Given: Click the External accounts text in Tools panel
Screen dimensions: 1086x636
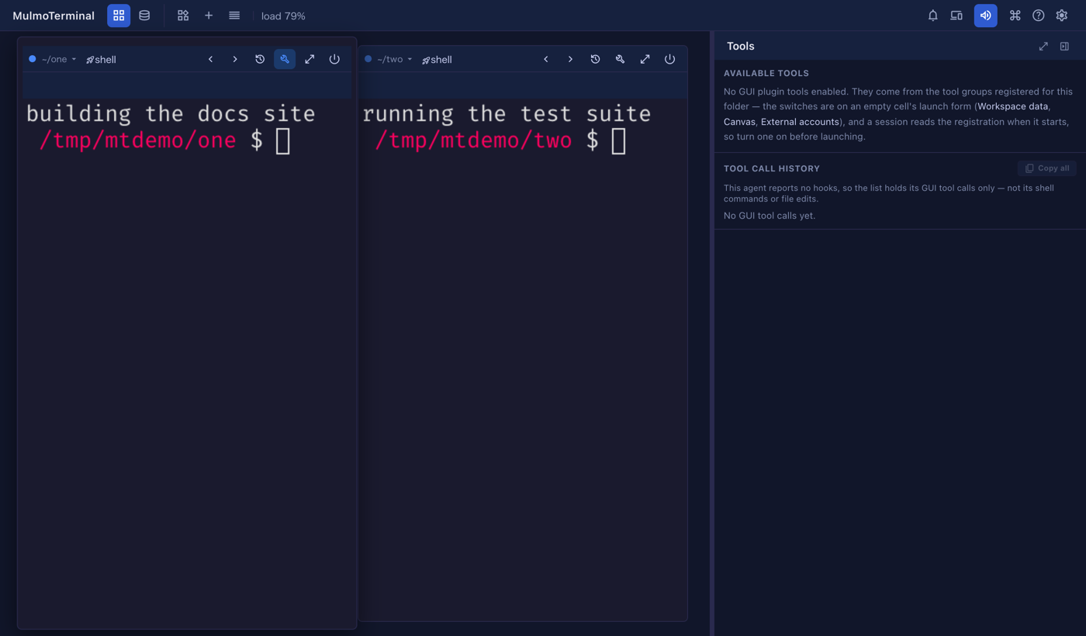Looking at the screenshot, I should tap(800, 122).
